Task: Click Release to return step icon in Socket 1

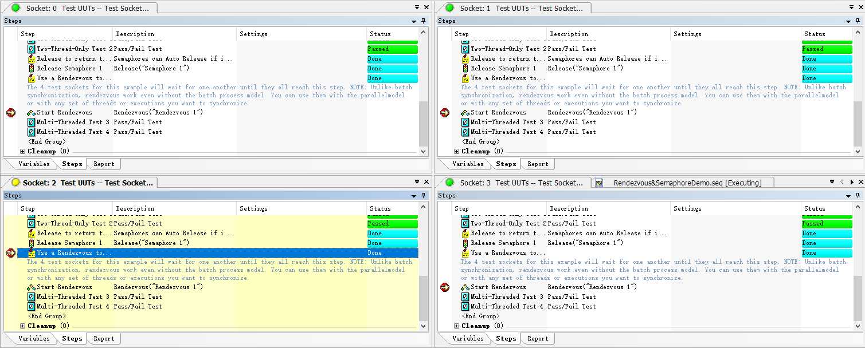Action: point(465,59)
